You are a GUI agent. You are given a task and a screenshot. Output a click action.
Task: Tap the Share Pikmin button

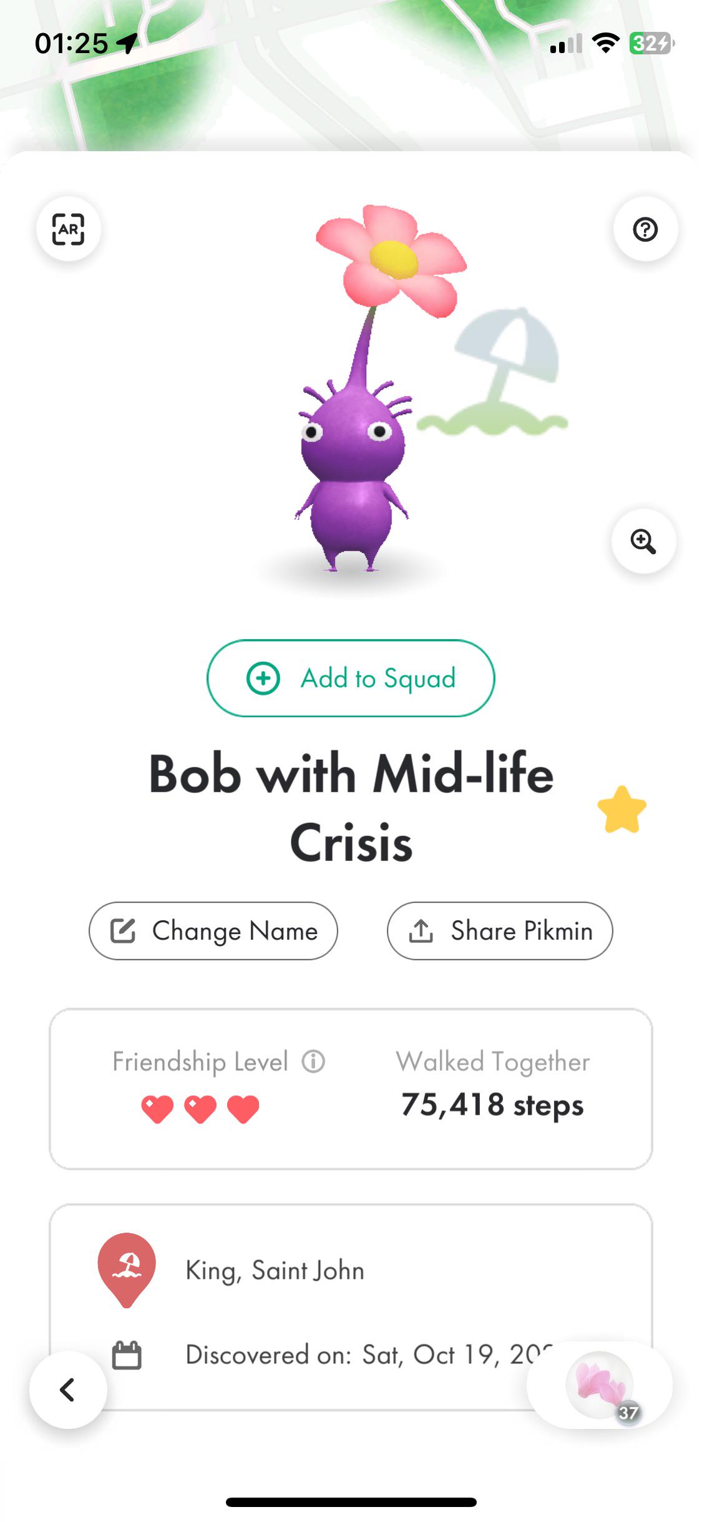pyautogui.click(x=500, y=931)
